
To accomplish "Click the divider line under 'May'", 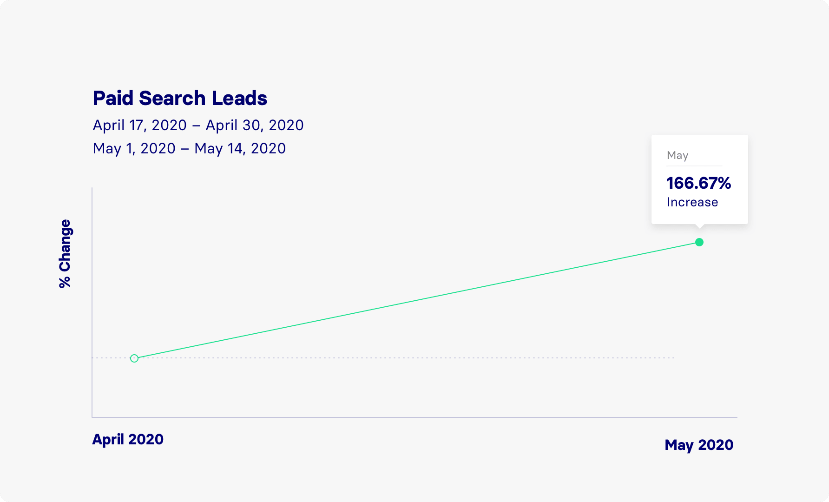I will click(x=694, y=166).
